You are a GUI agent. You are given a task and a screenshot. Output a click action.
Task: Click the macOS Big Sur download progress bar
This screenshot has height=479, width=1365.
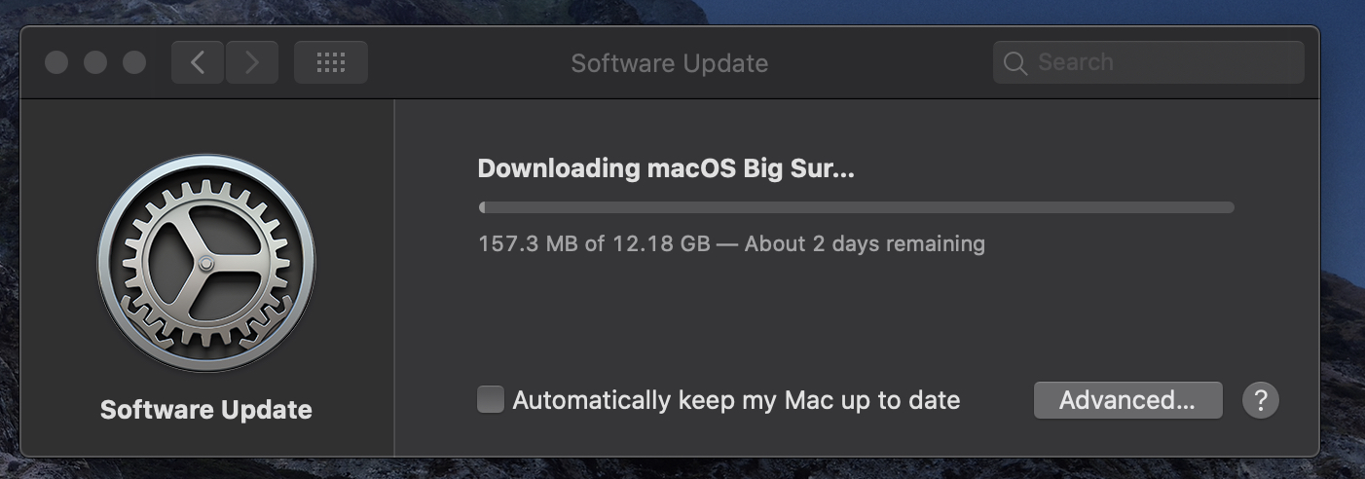pyautogui.click(x=857, y=207)
